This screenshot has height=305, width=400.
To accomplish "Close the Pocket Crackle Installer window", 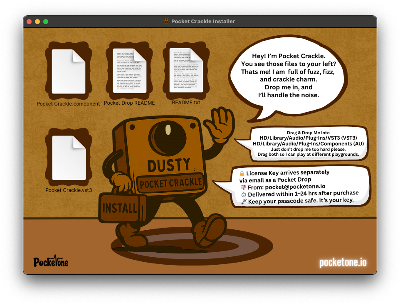I will [x=29, y=22].
